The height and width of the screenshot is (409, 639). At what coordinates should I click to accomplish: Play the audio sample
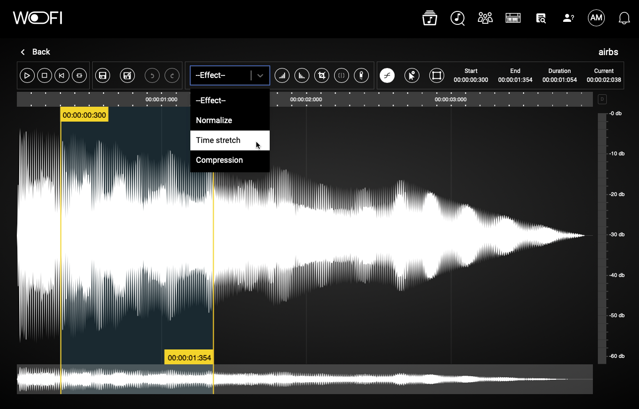(27, 75)
